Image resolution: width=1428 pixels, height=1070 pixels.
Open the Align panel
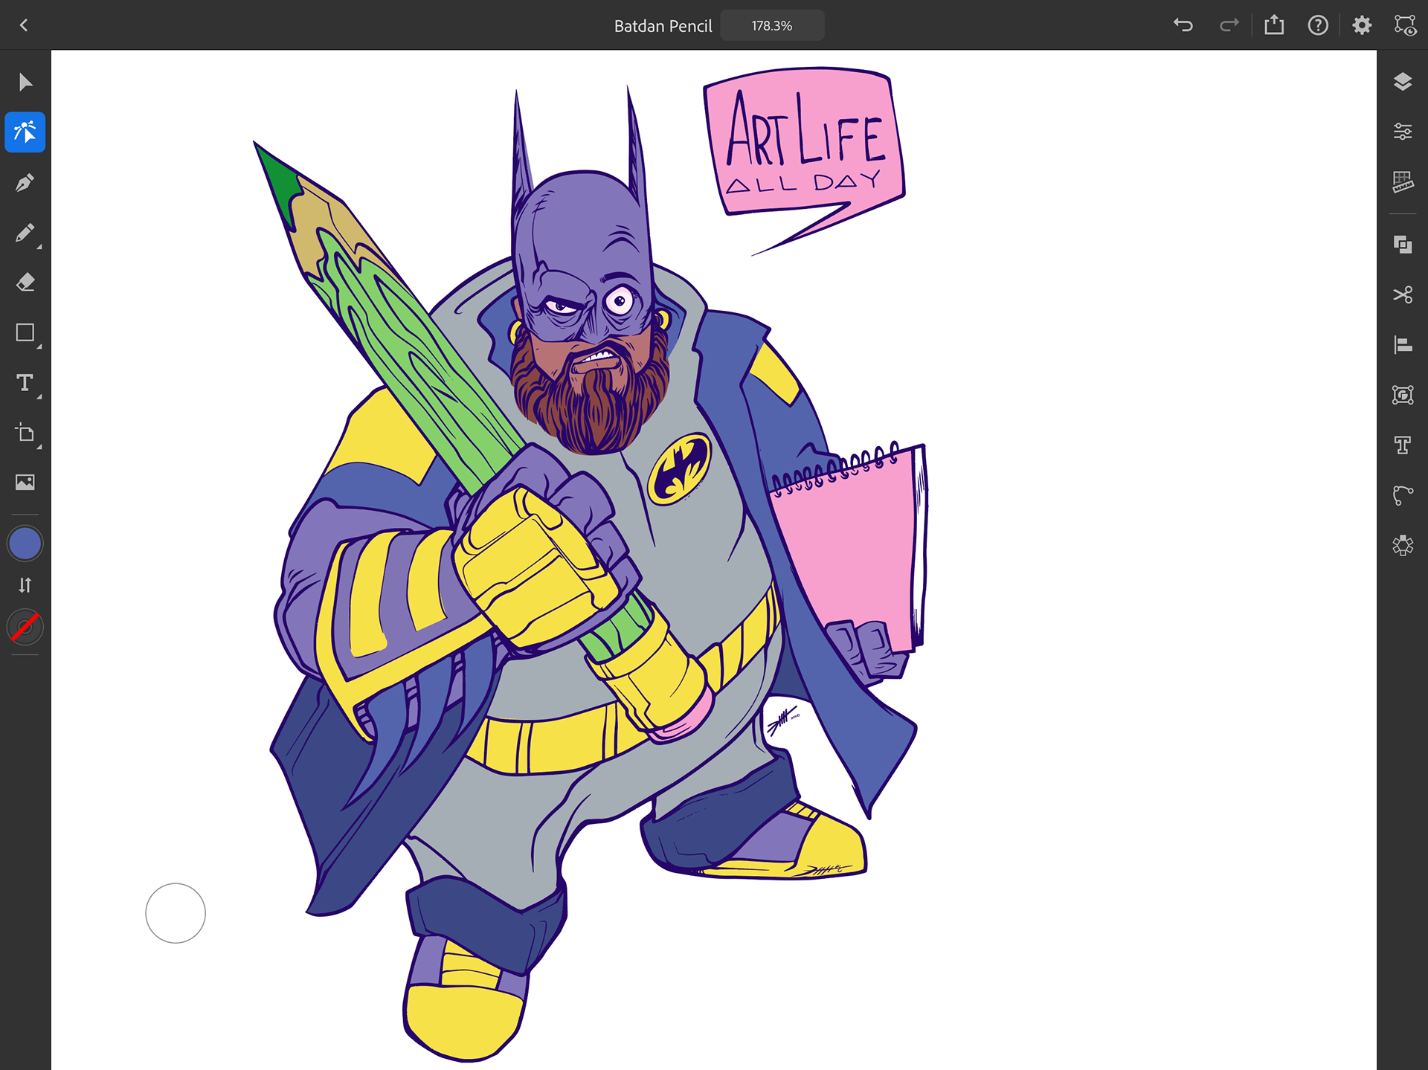coord(1403,345)
